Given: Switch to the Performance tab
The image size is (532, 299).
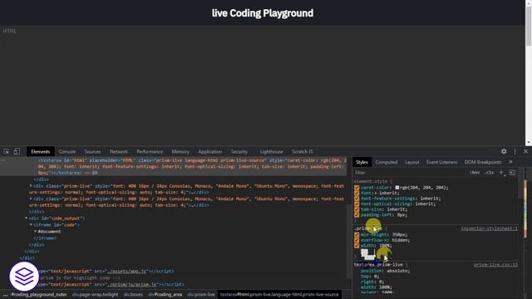Looking at the screenshot, I should (150, 151).
